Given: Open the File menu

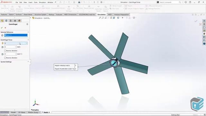Looking at the screenshot, I should pos(17,2).
